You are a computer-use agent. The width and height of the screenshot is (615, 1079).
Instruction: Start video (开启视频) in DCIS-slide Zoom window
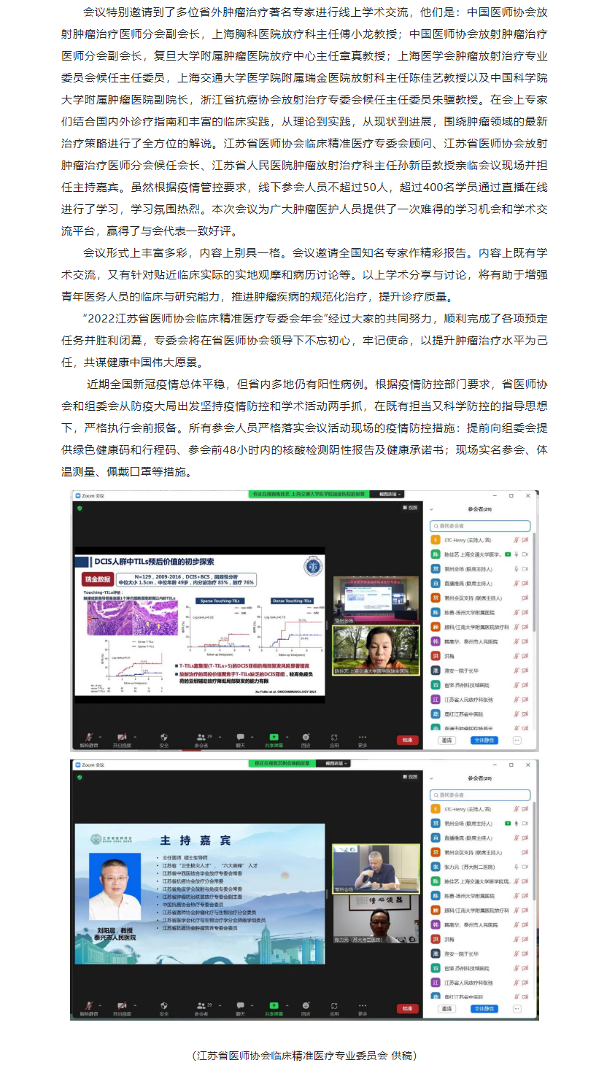pos(122,738)
